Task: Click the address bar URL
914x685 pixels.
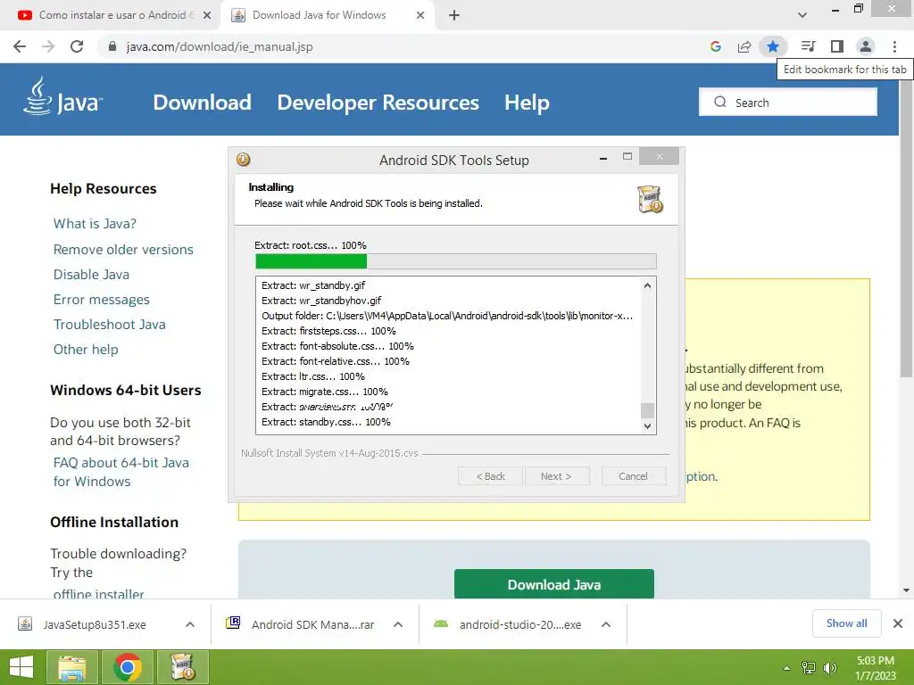Action: click(x=220, y=46)
